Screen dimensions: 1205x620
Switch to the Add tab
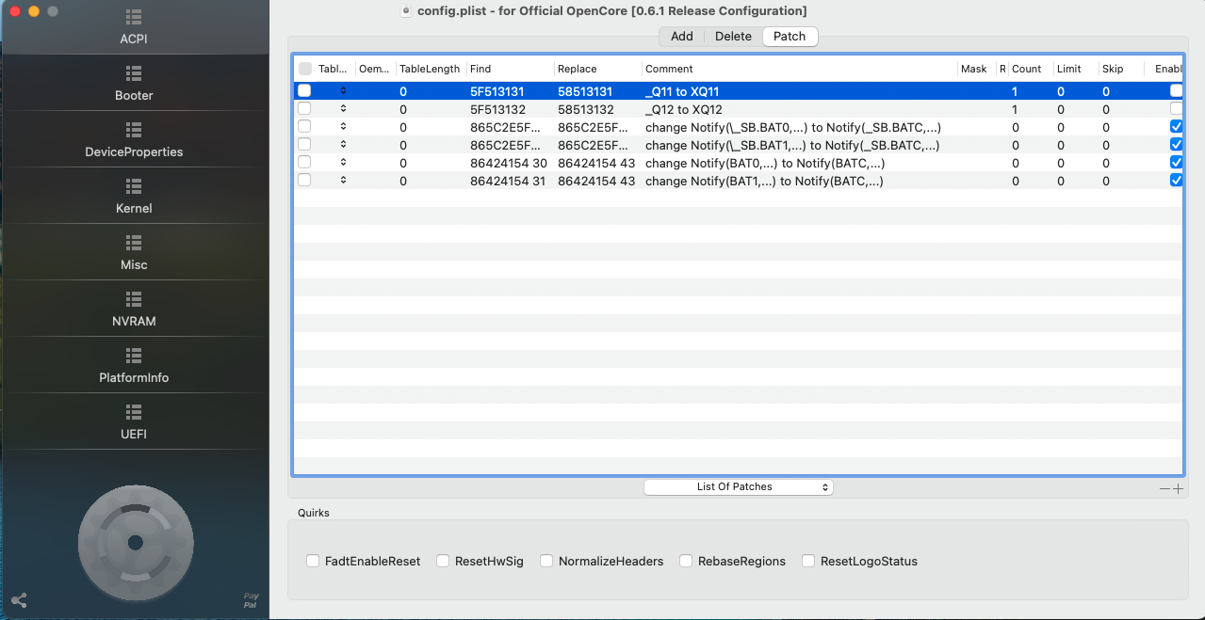pos(681,37)
